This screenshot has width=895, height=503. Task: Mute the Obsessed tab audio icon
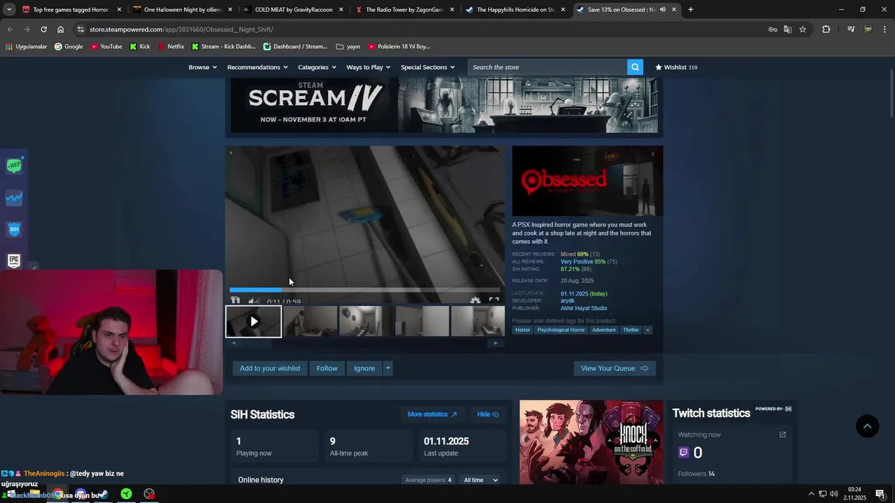pos(662,10)
